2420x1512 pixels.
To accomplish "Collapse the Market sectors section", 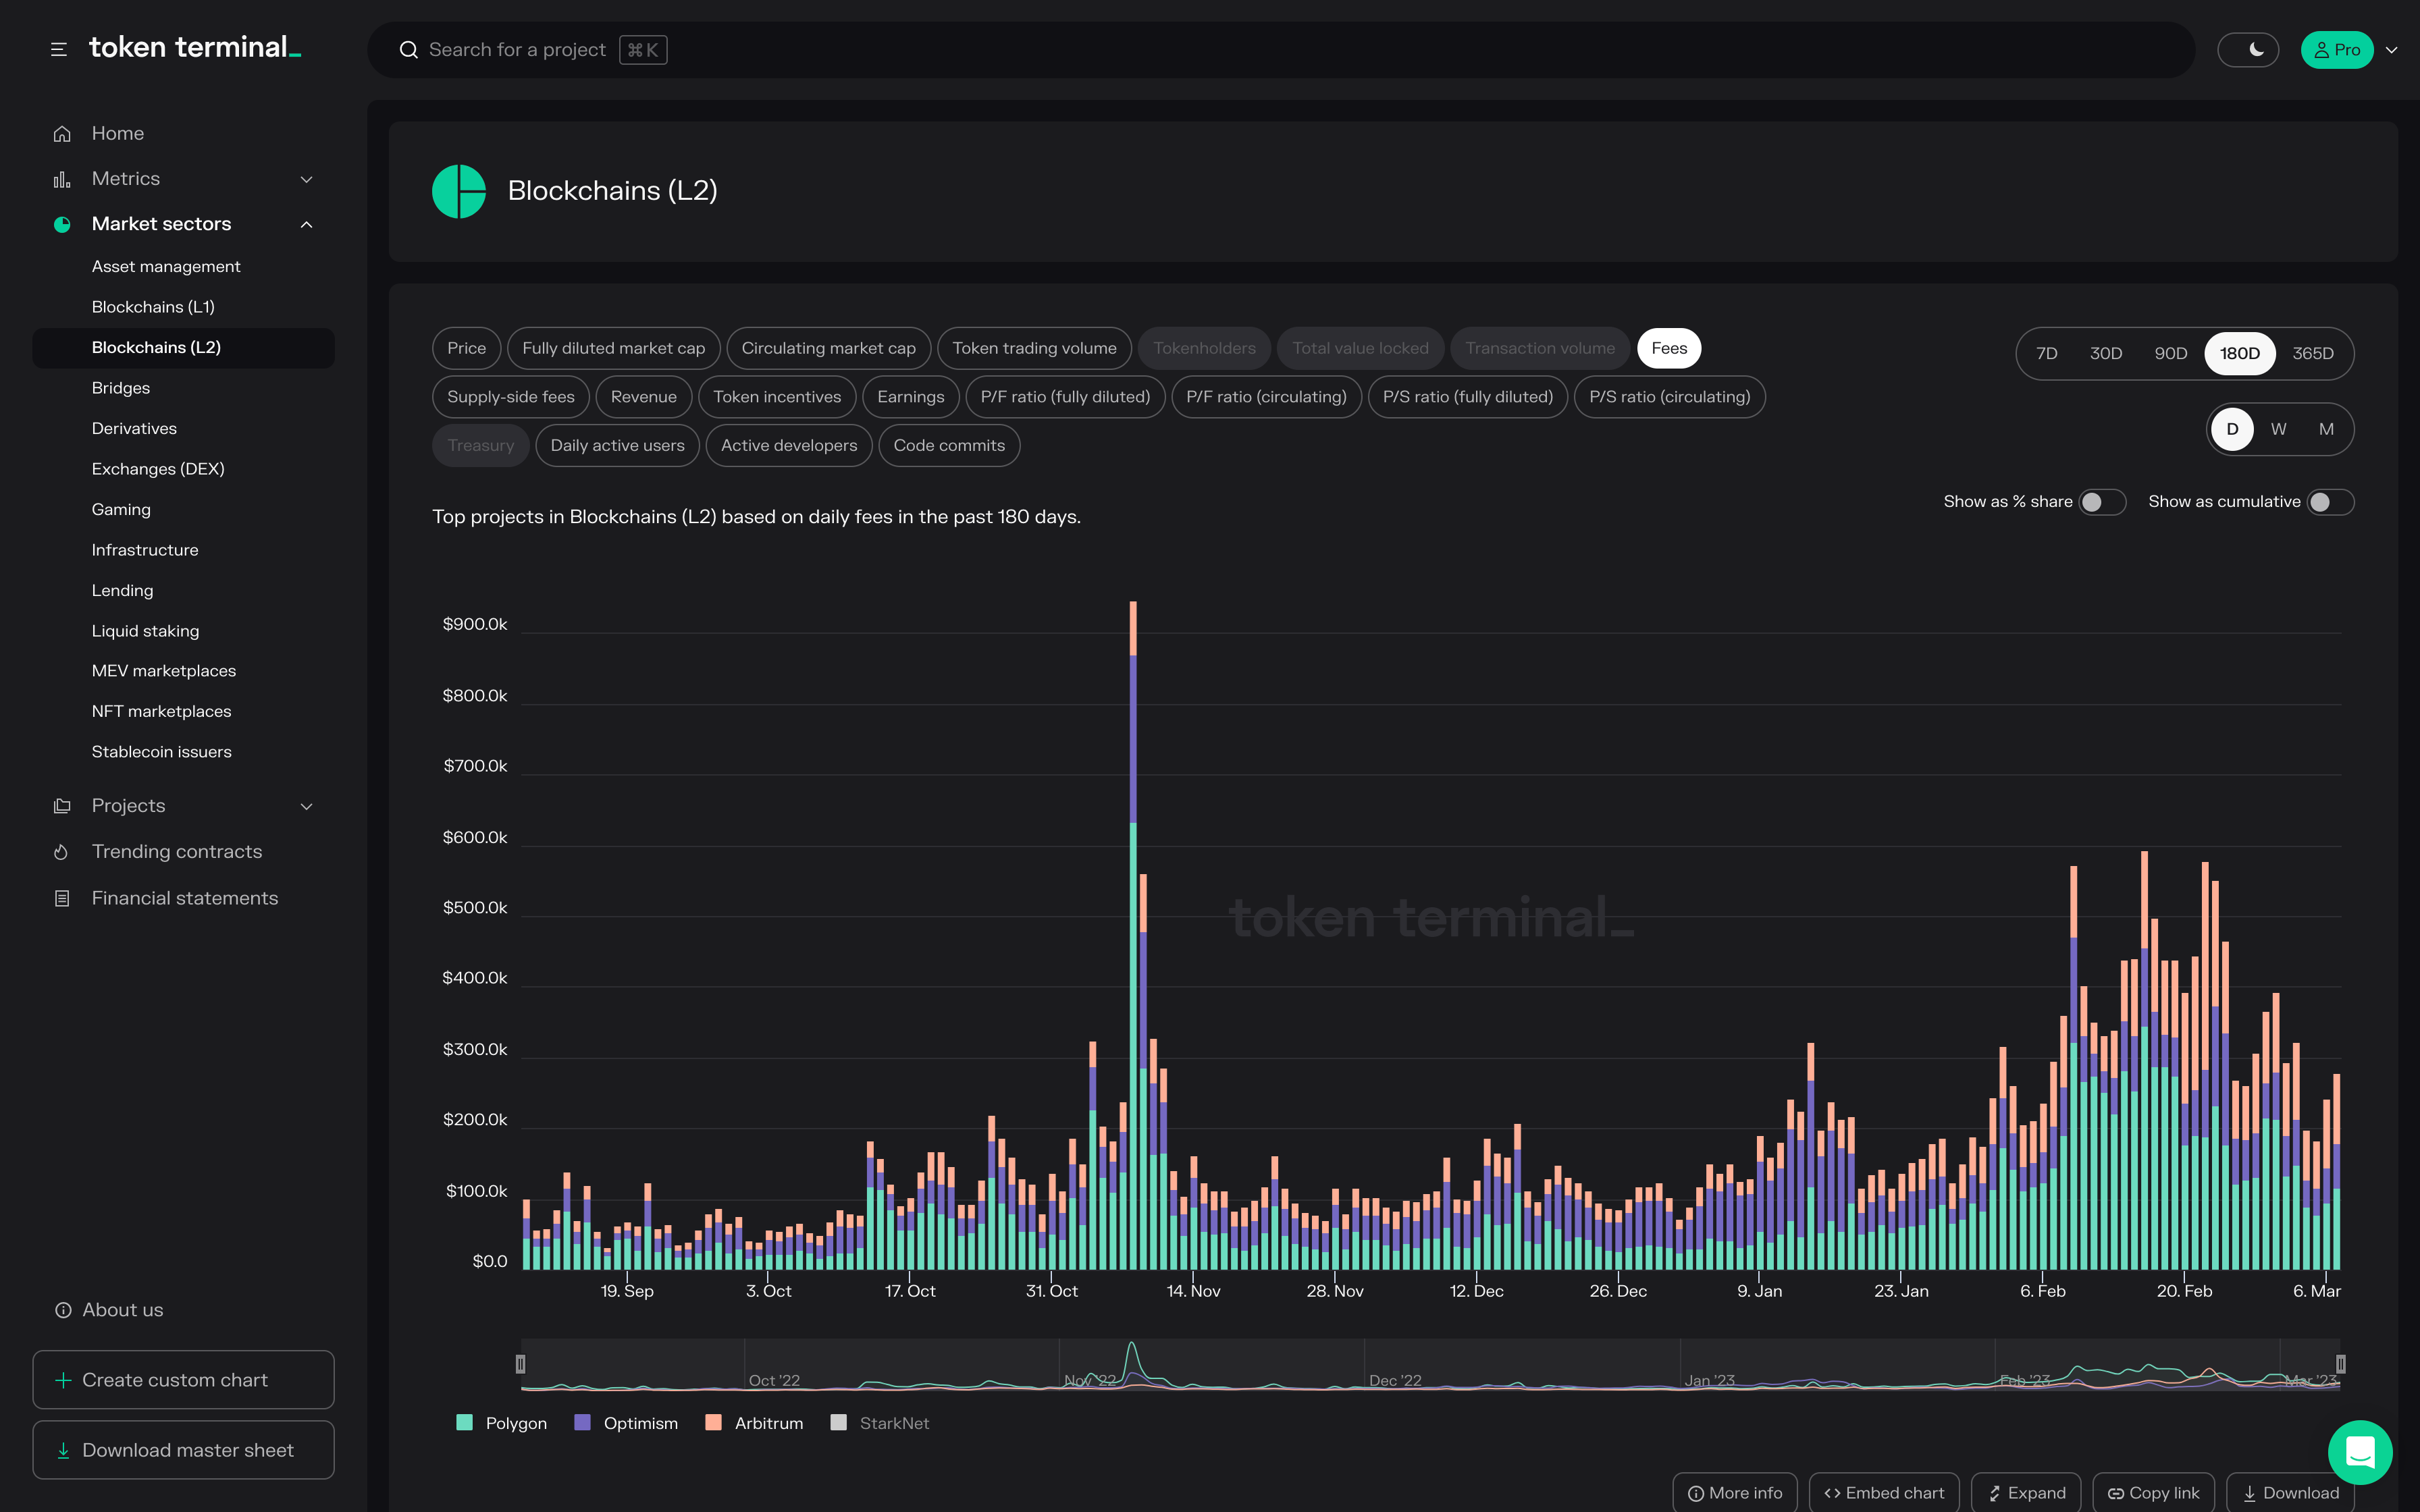I will 307,224.
